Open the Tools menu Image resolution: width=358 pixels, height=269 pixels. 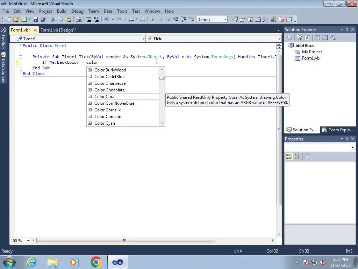pyautogui.click(x=122, y=11)
